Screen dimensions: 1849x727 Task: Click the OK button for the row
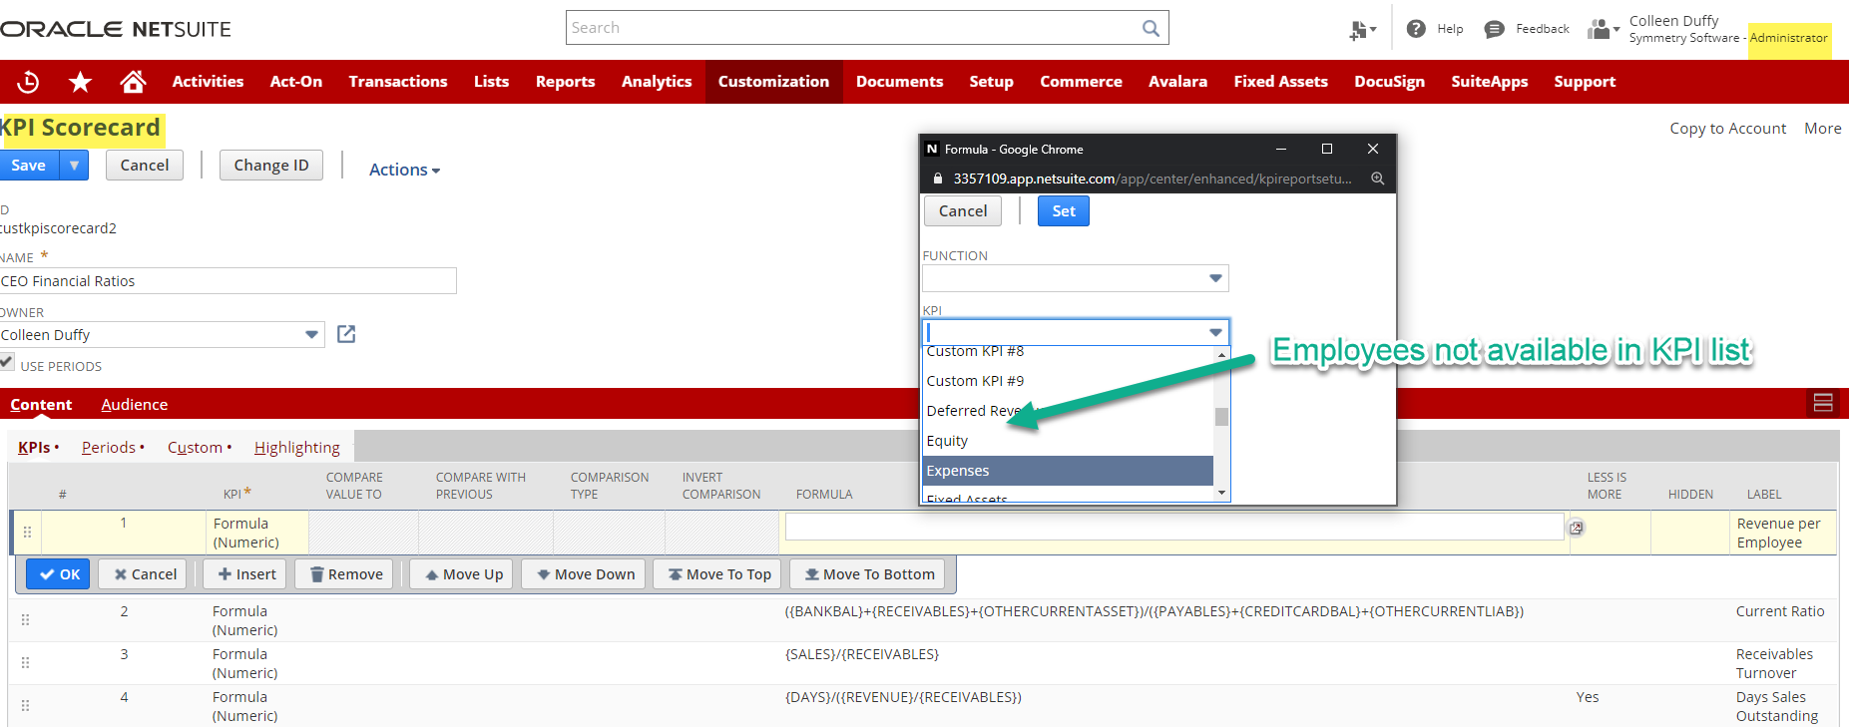pyautogui.click(x=59, y=574)
